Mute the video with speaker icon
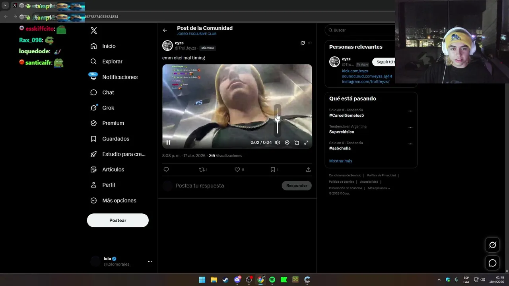Viewport: 509px width, 286px height. (278, 143)
